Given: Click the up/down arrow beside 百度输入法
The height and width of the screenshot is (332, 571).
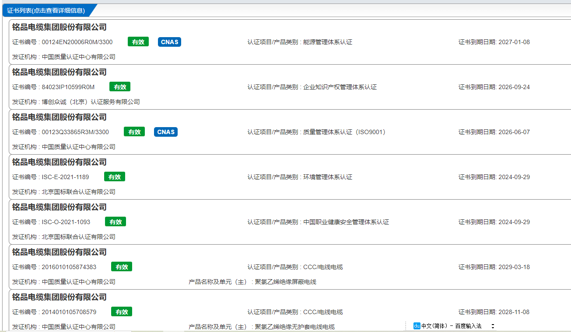Looking at the screenshot, I should pos(493,326).
